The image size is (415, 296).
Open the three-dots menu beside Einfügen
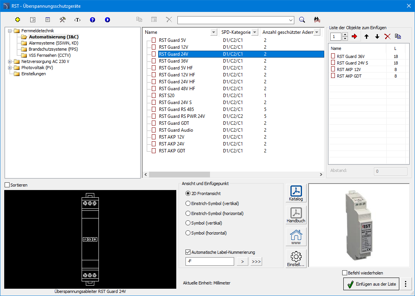[x=405, y=284]
